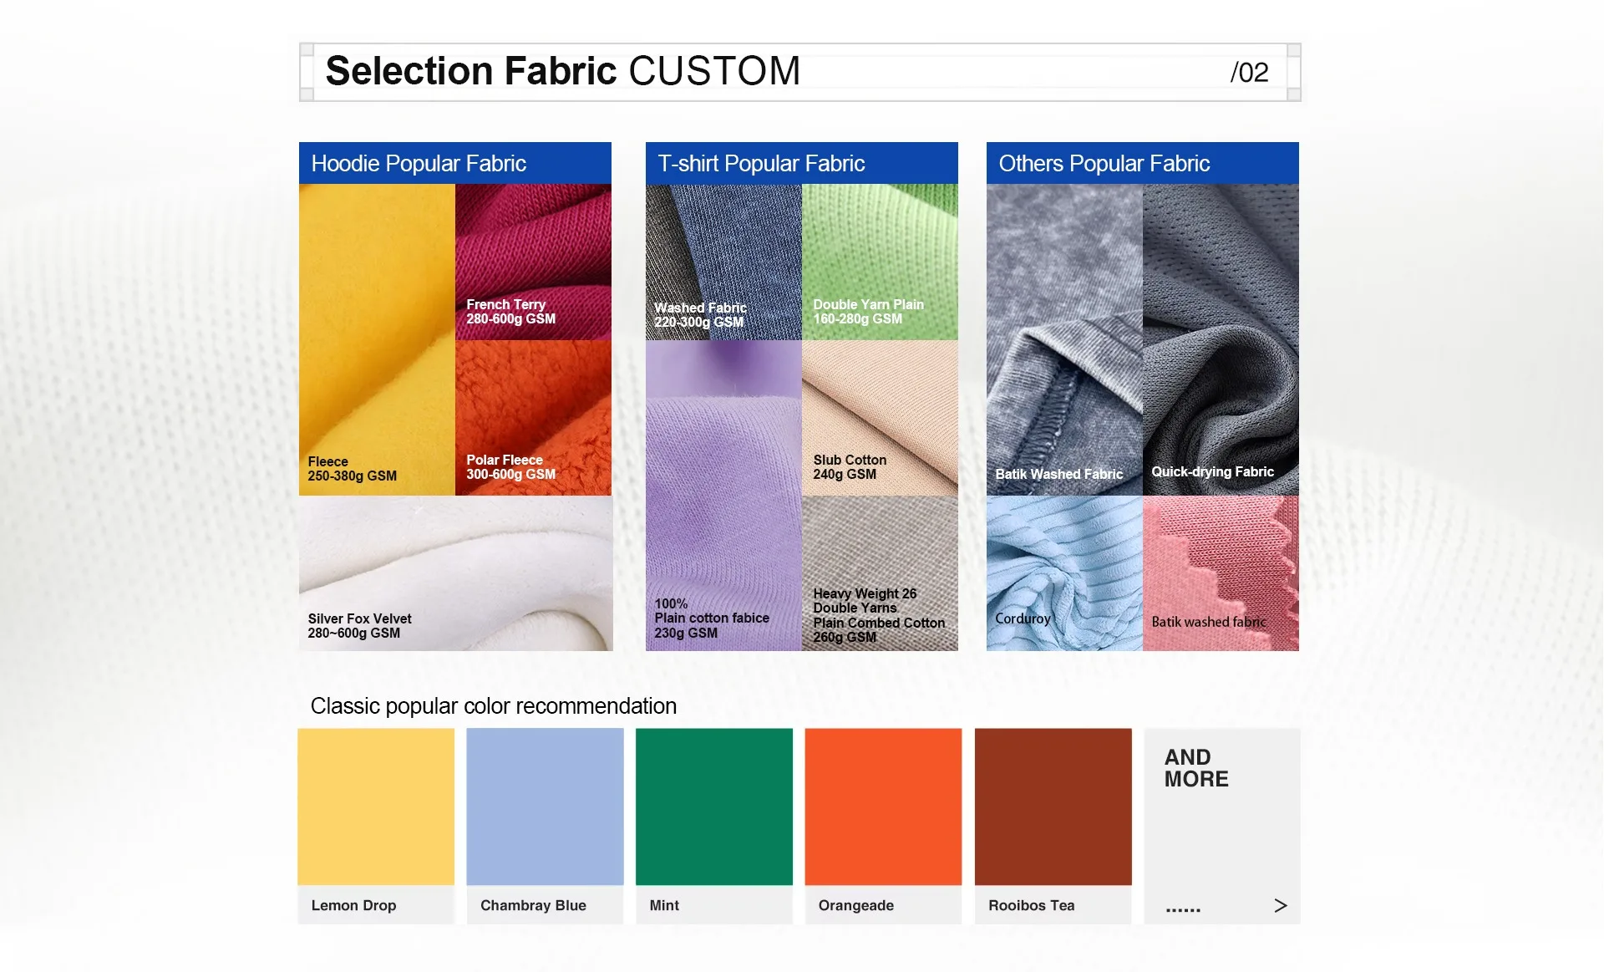The image size is (1604, 972).
Task: Click the Selection Fabric CUSTOM title
Action: click(x=563, y=71)
